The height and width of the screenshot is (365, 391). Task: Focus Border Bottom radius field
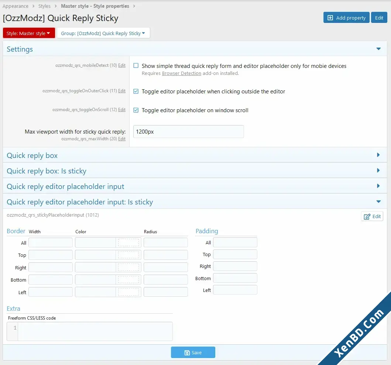click(166, 279)
